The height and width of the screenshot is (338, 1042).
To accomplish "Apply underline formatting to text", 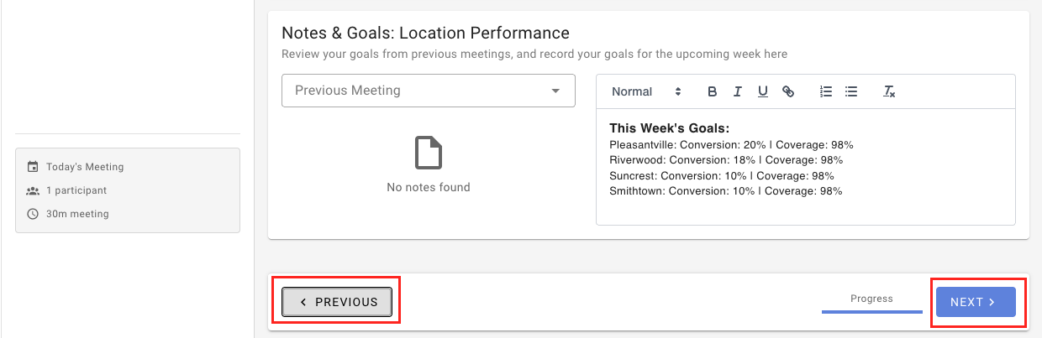I will point(763,91).
